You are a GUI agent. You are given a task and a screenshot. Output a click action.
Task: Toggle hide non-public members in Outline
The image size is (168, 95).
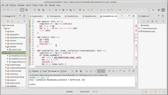[x=156, y=21]
